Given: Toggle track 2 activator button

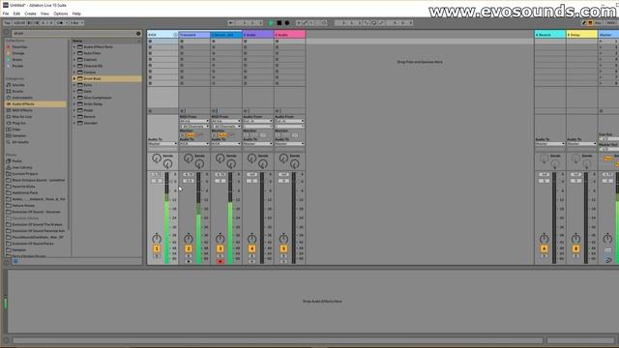Looking at the screenshot, I should 189,248.
